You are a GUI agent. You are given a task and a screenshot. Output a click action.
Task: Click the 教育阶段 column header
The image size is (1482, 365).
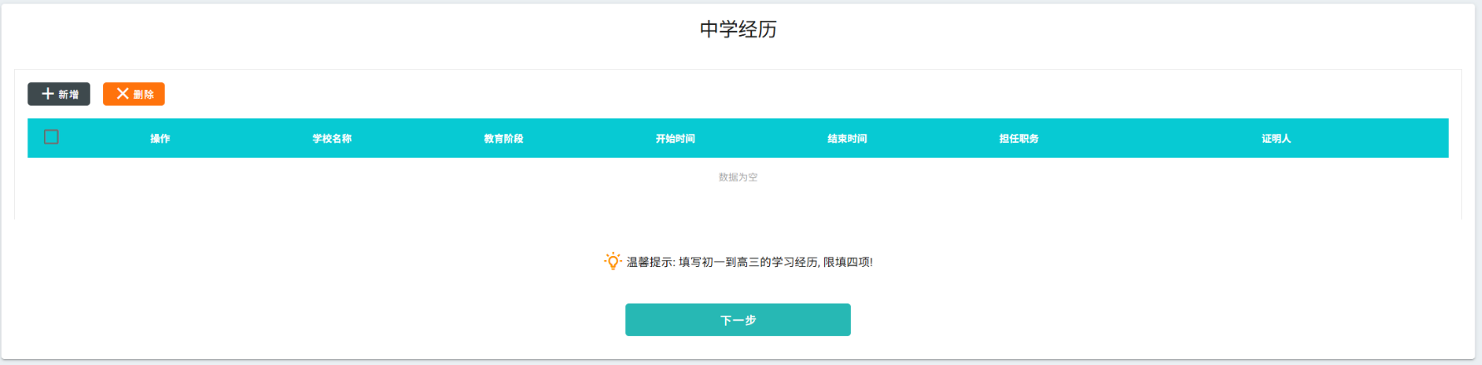click(504, 139)
